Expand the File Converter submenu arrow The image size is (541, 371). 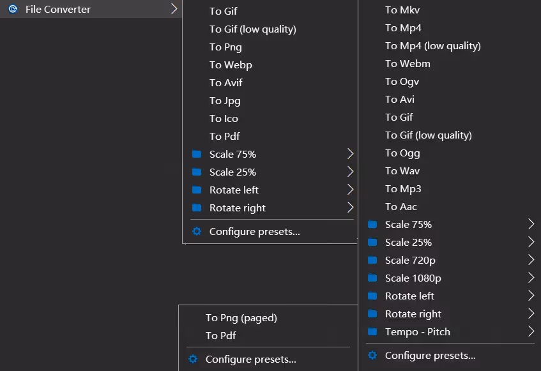click(x=174, y=9)
